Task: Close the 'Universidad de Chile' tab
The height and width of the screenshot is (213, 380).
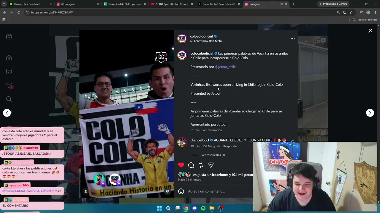Action: click(x=145, y=4)
